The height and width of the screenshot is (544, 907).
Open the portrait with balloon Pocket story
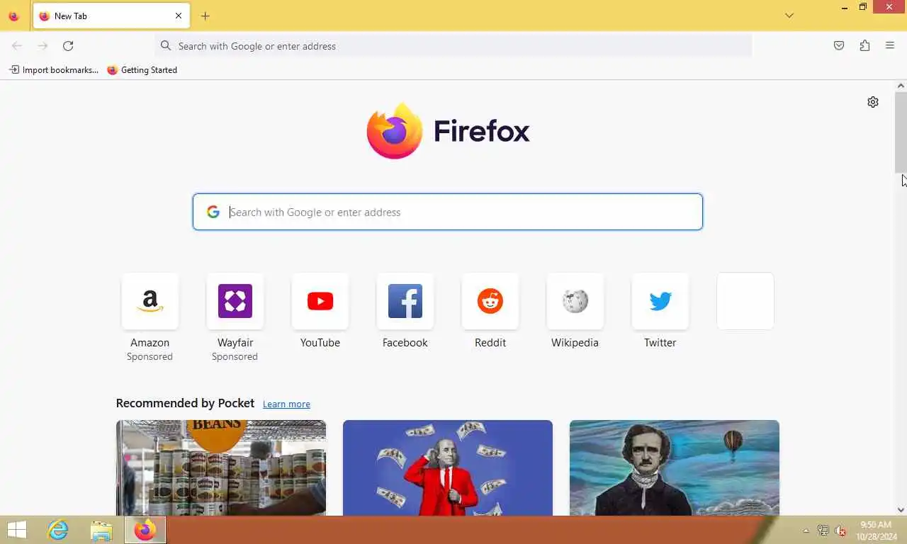coord(675,467)
